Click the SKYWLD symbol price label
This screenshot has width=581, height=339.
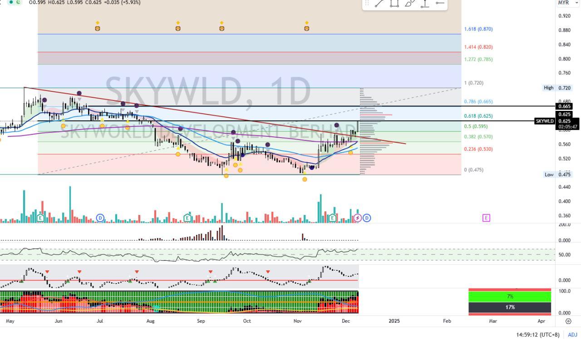pos(545,121)
